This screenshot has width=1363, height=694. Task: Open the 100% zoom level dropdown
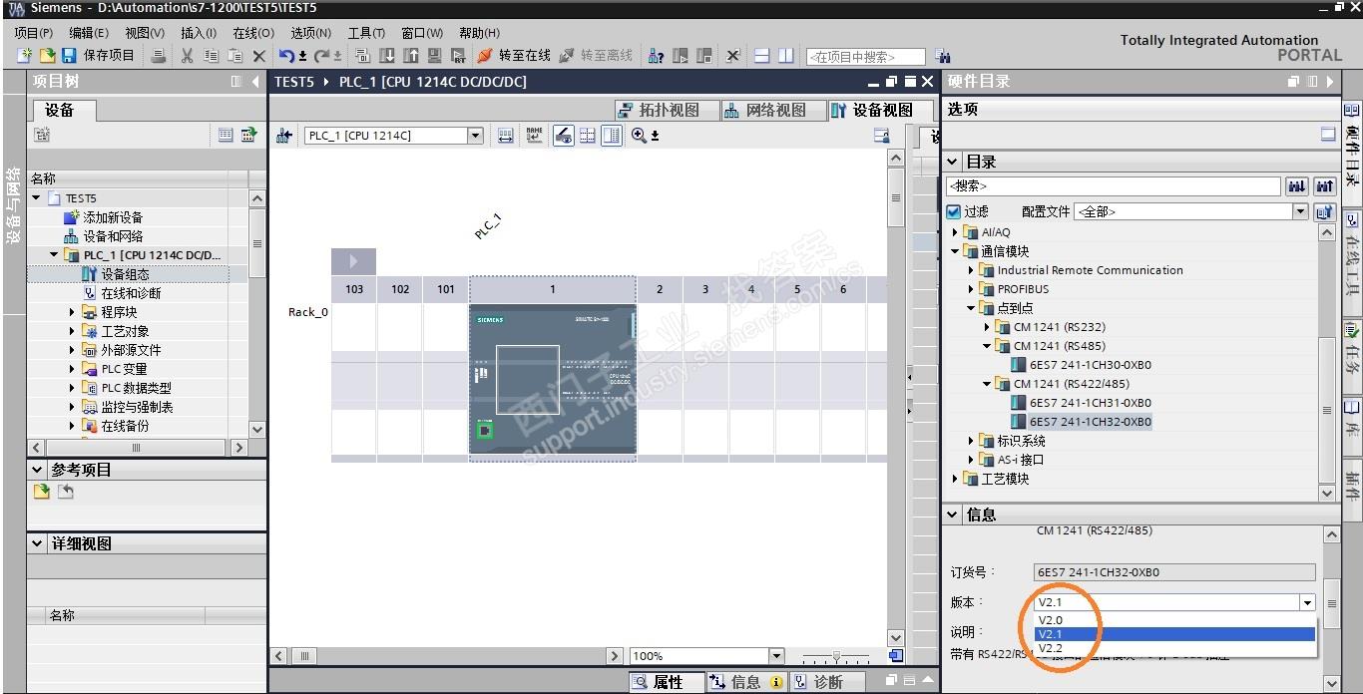776,656
